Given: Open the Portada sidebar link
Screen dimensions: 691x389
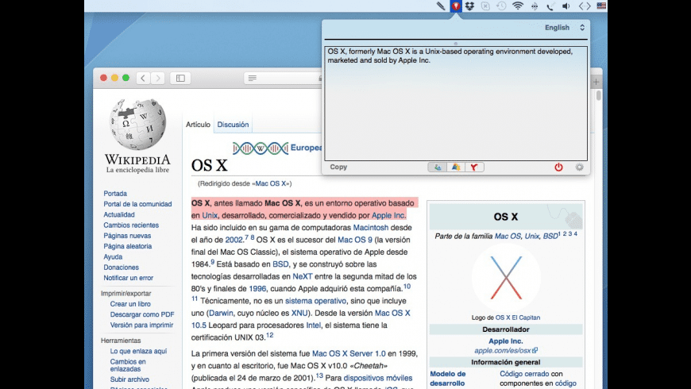Looking at the screenshot, I should click(115, 194).
